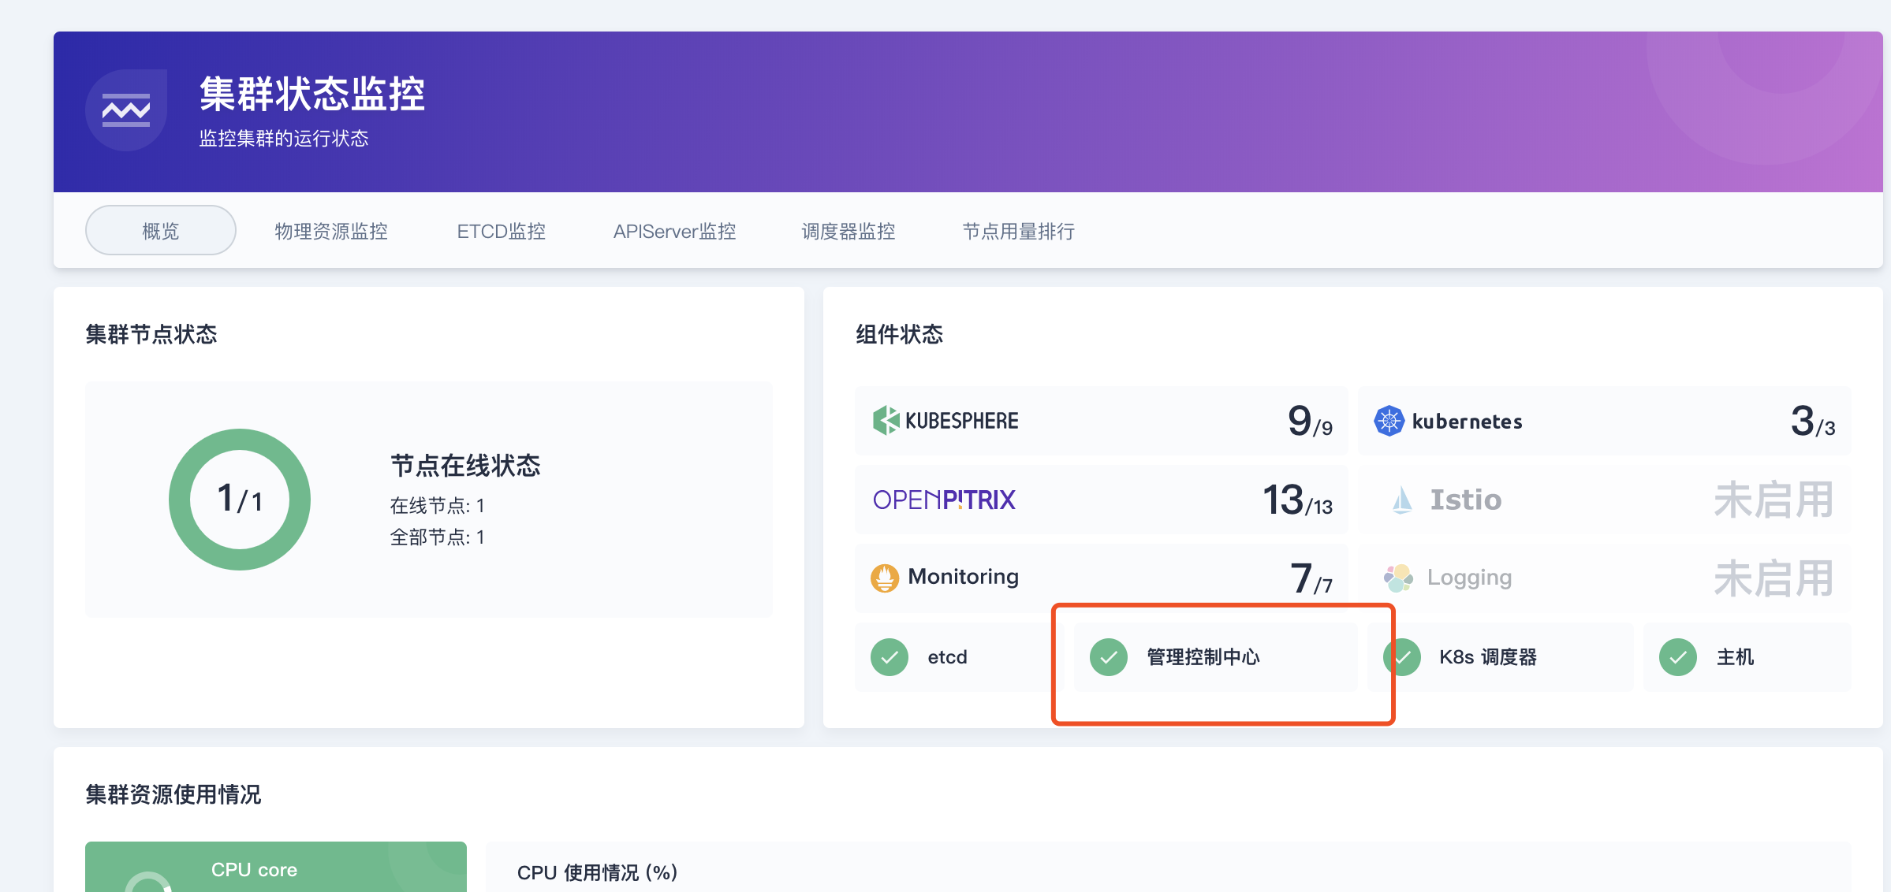Click the K8s 调度器 status item
Screen dimensions: 1891x892
pyautogui.click(x=1487, y=657)
